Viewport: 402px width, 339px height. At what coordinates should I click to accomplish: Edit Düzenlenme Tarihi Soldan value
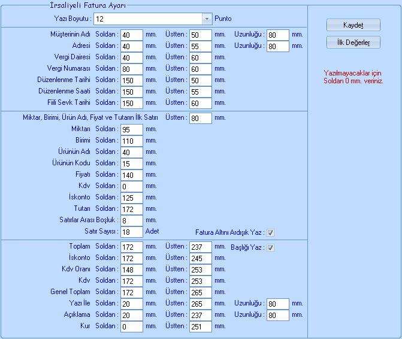click(x=132, y=80)
